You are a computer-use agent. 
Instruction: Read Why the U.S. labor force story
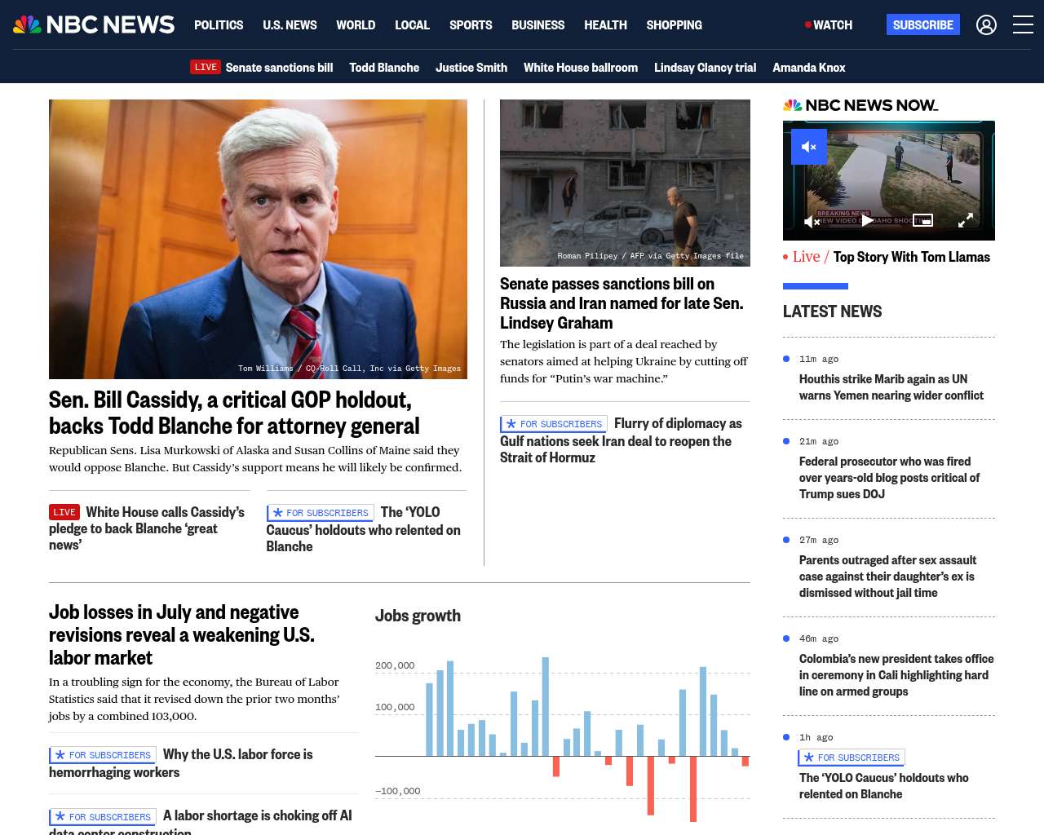180,763
